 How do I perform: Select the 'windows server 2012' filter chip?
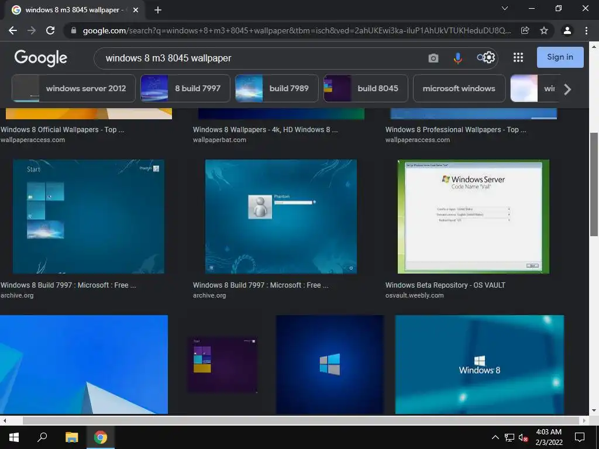73,88
